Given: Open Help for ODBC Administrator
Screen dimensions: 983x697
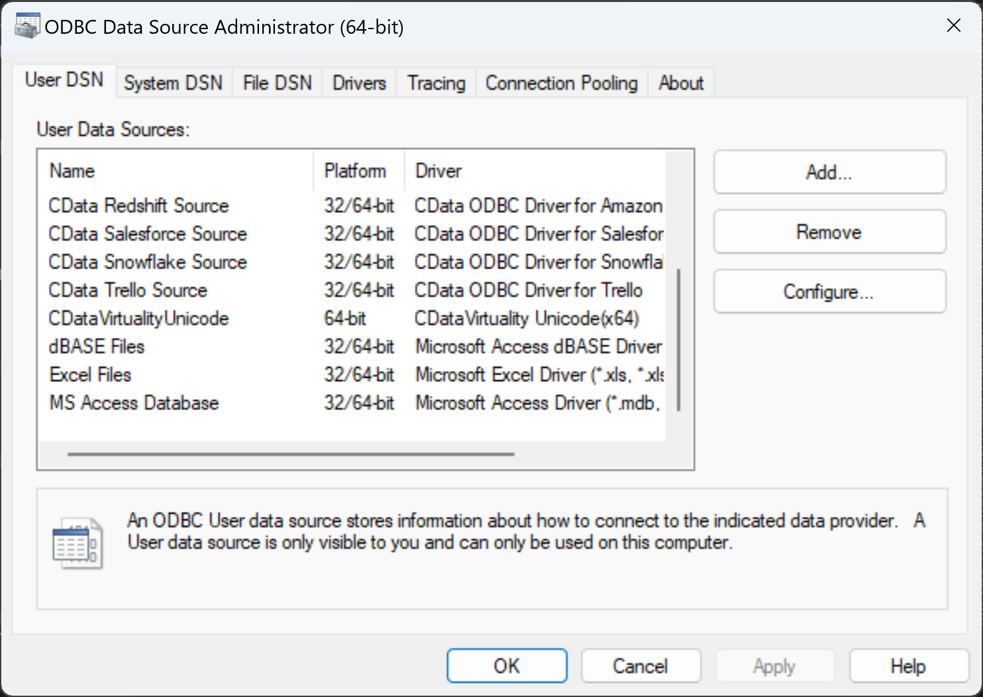Looking at the screenshot, I should pos(908,666).
